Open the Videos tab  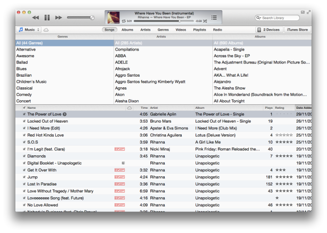pyautogui.click(x=181, y=30)
